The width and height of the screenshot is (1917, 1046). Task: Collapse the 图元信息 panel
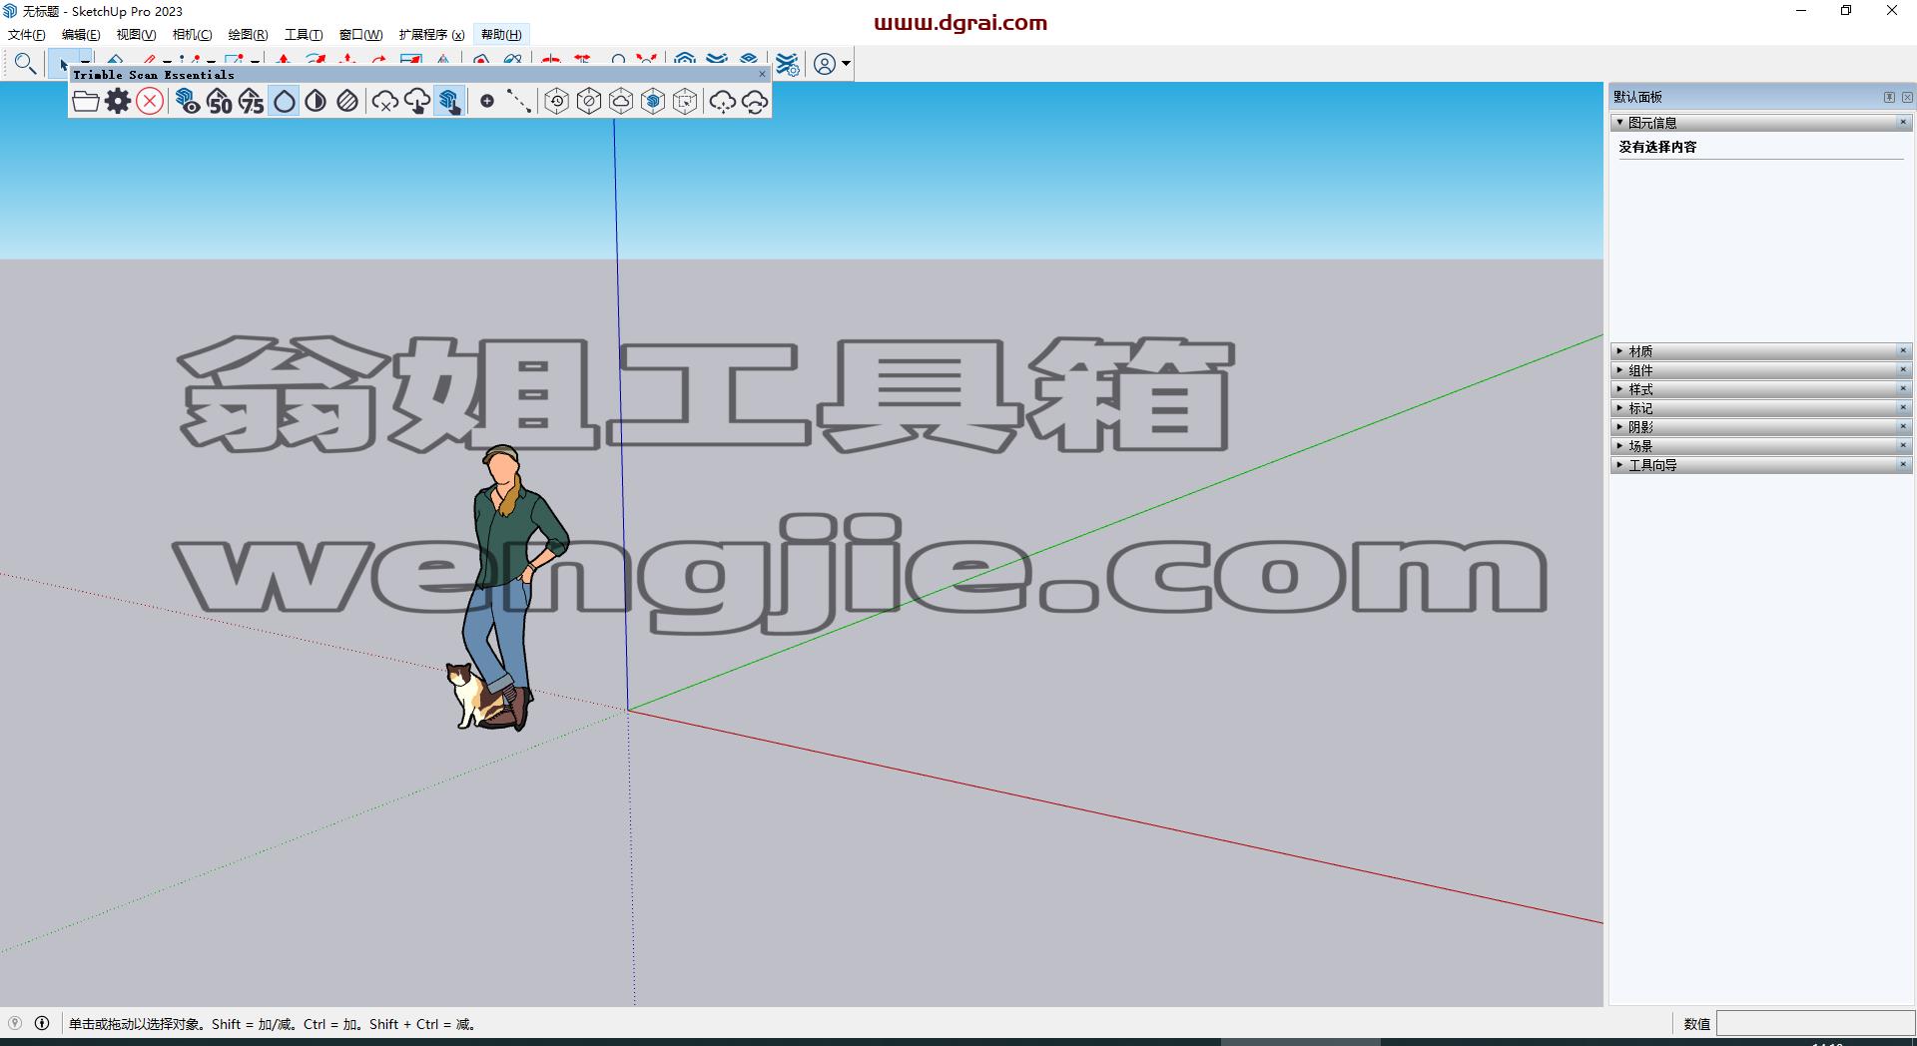(x=1619, y=123)
